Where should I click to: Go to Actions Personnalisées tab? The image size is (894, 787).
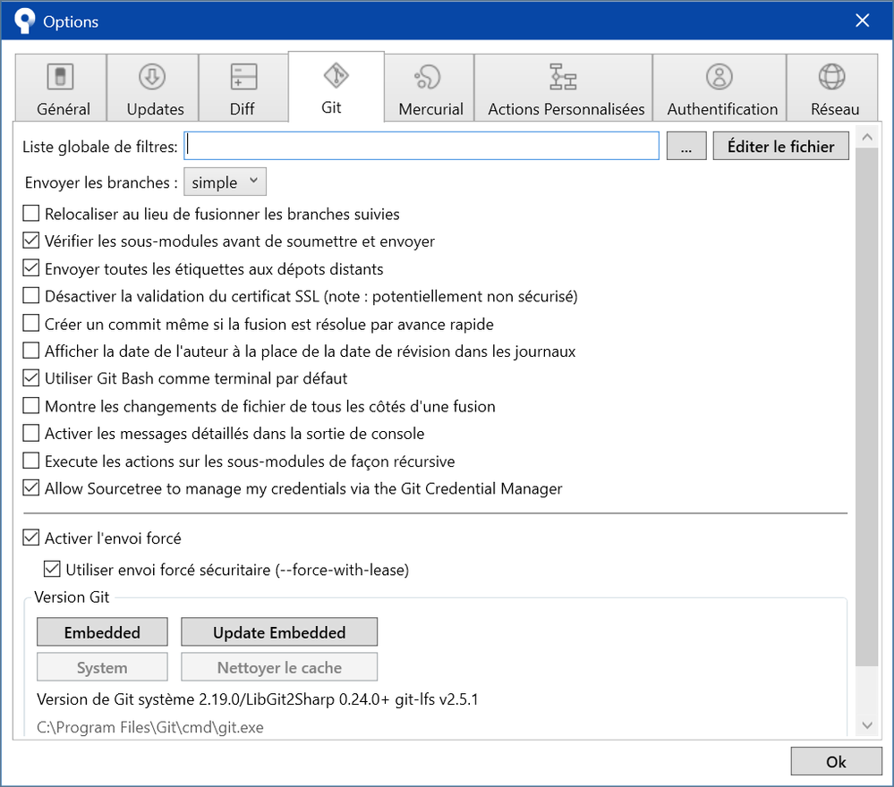pos(563,88)
